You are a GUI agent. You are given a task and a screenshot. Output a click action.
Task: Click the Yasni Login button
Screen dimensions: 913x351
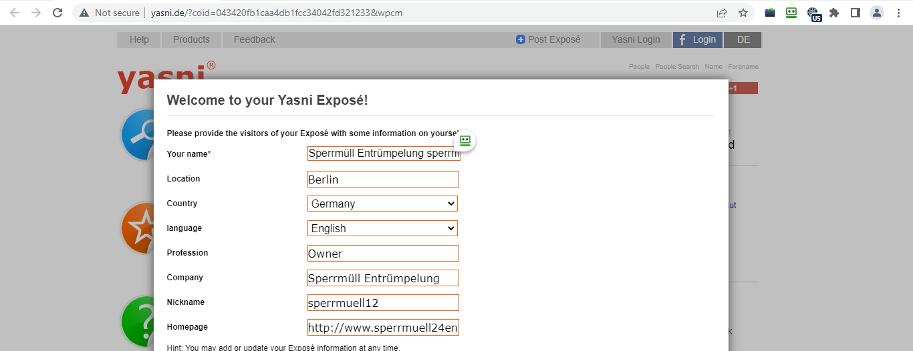(636, 39)
